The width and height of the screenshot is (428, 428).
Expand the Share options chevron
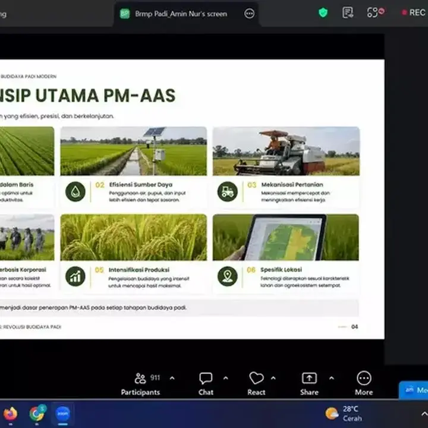coord(331,378)
